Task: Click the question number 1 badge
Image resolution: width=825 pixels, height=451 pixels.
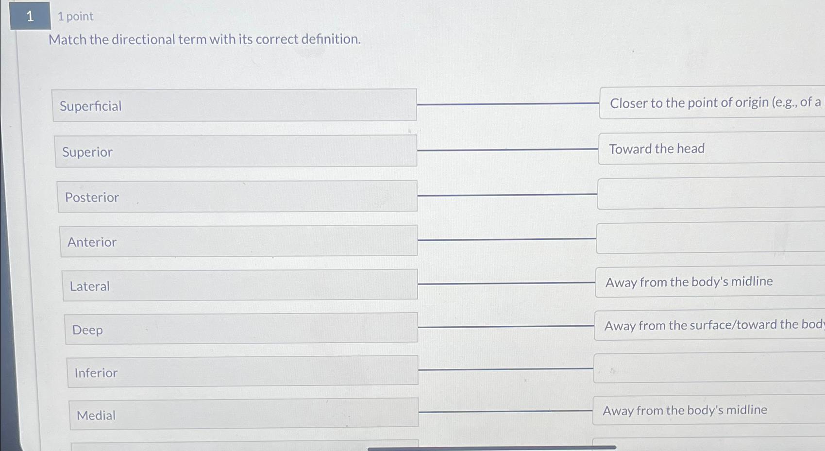Action: tap(30, 16)
